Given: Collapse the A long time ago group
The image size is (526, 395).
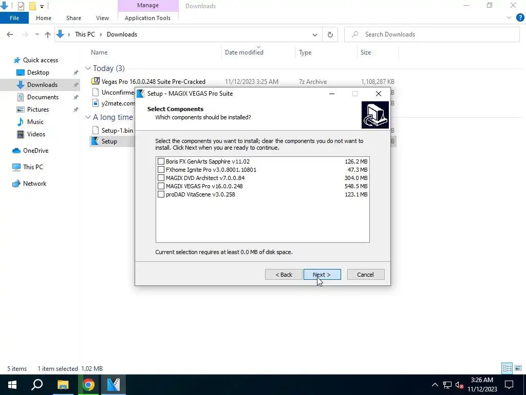Looking at the screenshot, I should click(88, 117).
